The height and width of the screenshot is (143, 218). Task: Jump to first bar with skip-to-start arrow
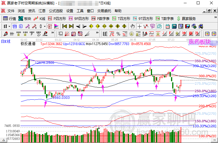tap(65, 26)
